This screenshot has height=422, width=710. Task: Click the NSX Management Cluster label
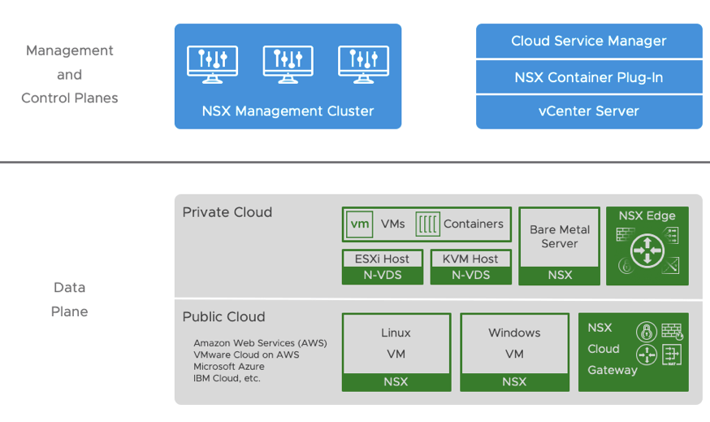288,111
